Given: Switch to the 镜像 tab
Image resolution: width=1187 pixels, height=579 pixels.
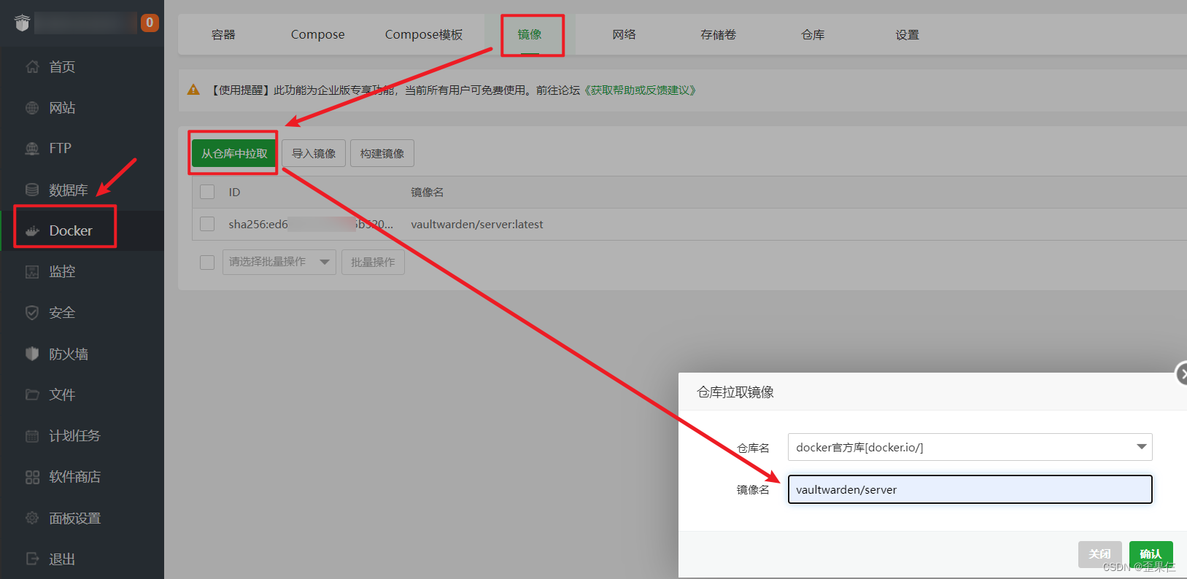Looking at the screenshot, I should [530, 34].
